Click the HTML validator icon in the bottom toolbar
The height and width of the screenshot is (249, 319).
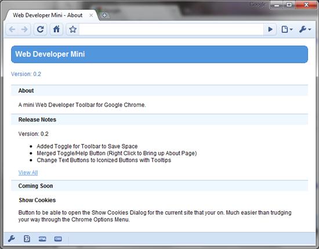(42, 239)
